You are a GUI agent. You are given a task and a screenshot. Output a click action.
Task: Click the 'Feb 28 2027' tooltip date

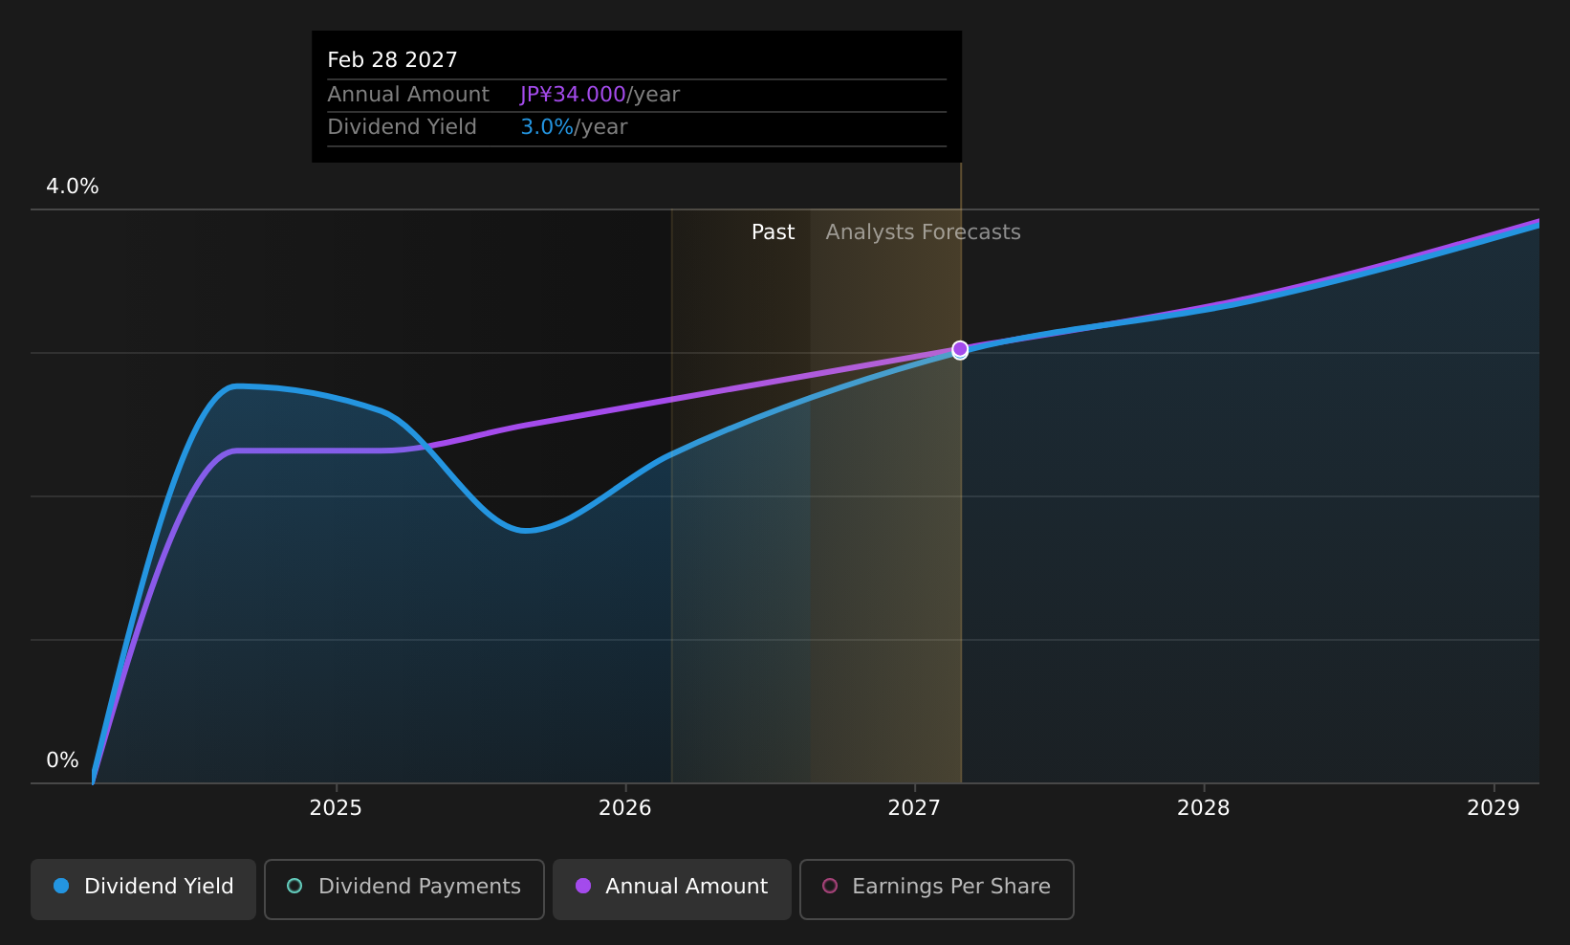point(392,60)
